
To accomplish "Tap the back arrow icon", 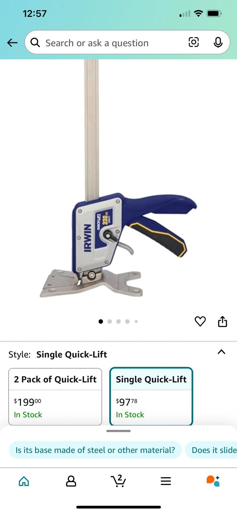I will [12, 42].
